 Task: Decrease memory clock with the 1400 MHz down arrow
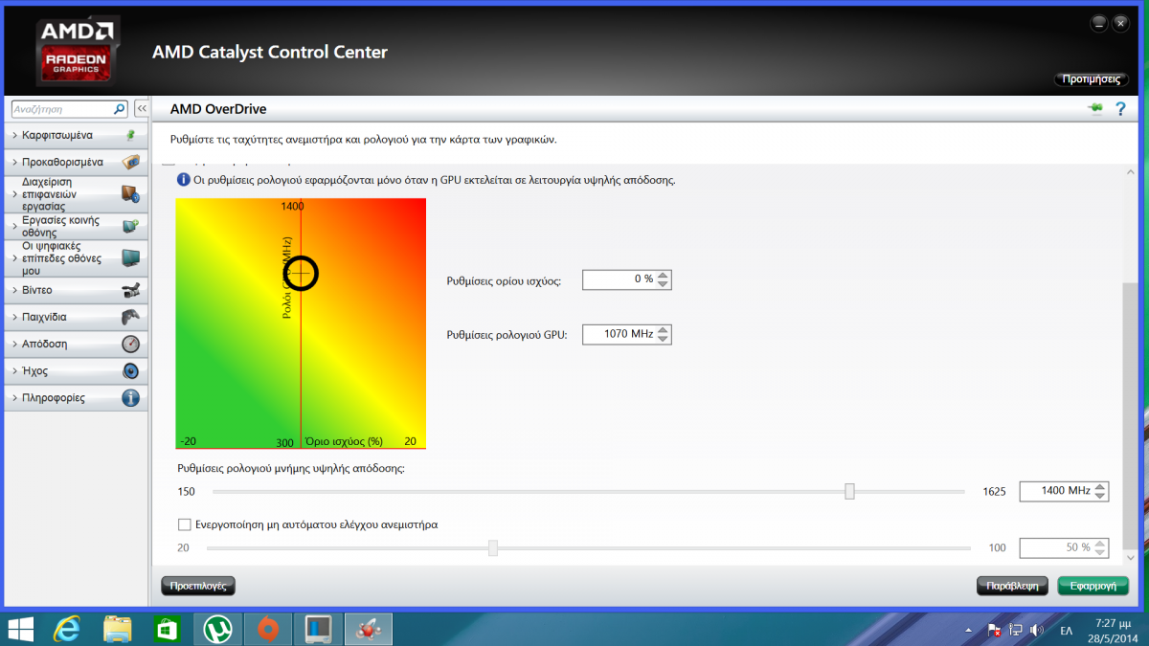coord(1101,496)
